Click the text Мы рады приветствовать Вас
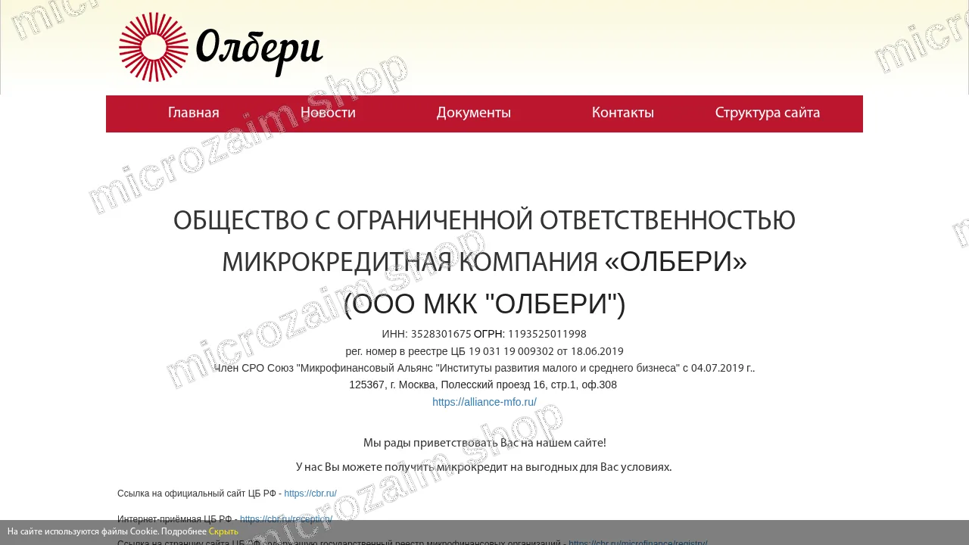The image size is (969, 545). click(x=484, y=443)
